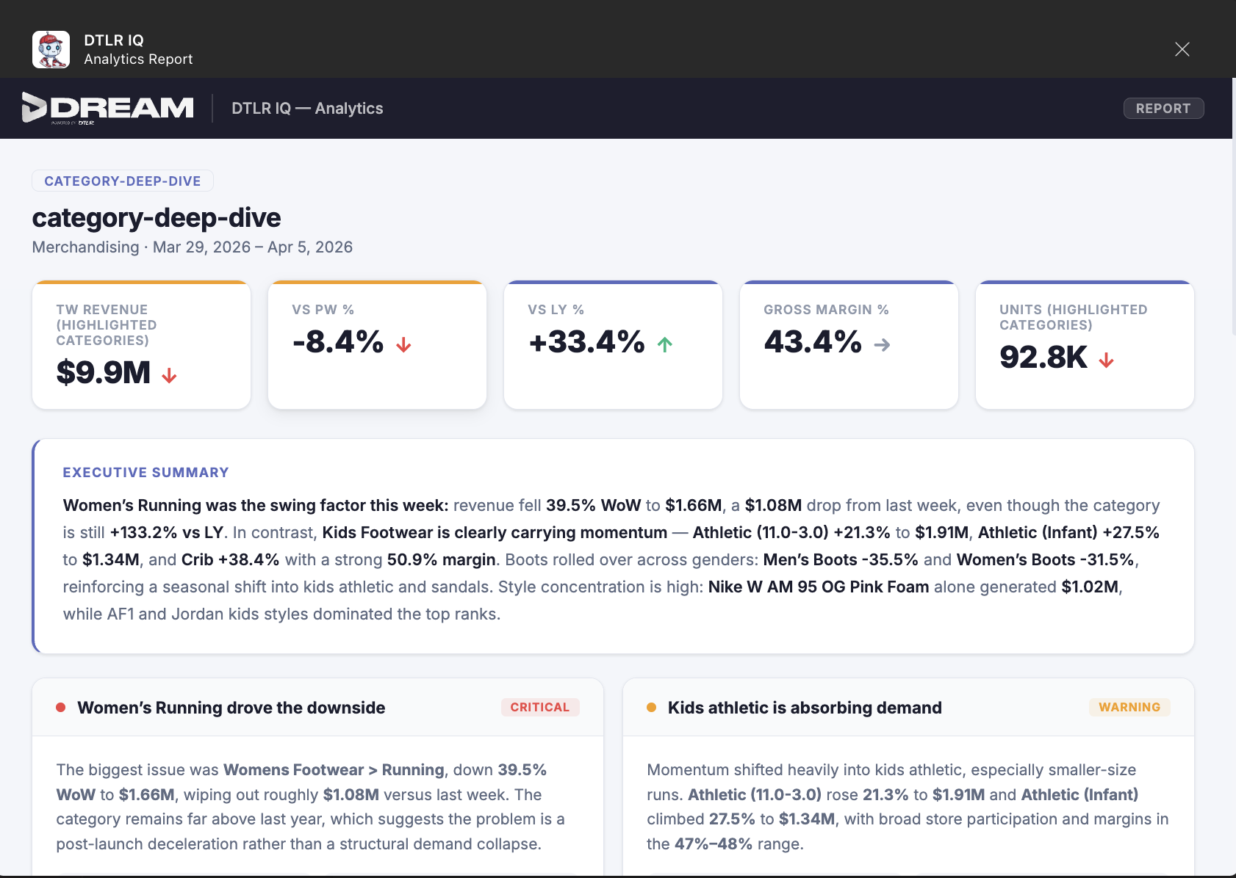Toggle the WARNING severity badge
This screenshot has height=878, width=1236.
[x=1129, y=707]
